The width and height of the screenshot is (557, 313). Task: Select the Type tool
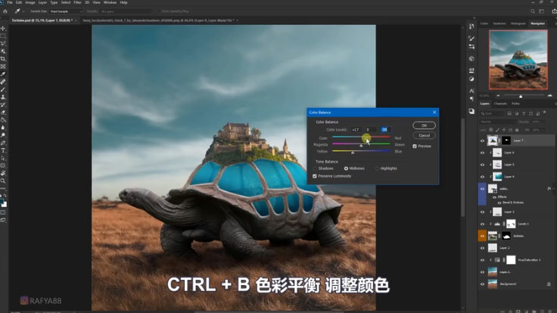(4, 150)
